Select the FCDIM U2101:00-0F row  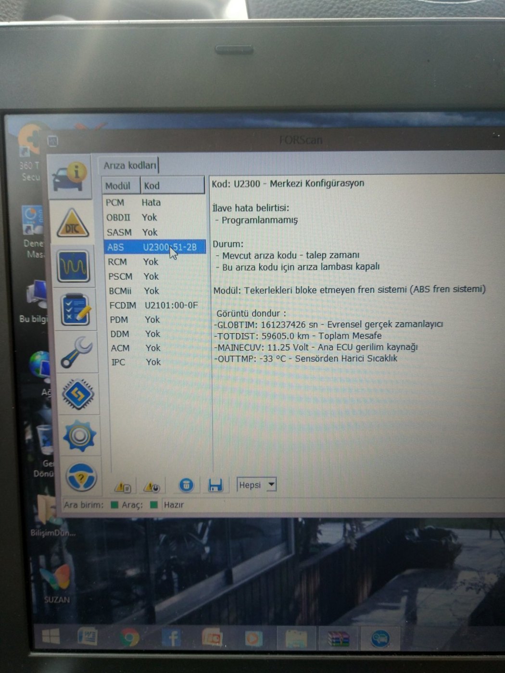[x=154, y=305]
